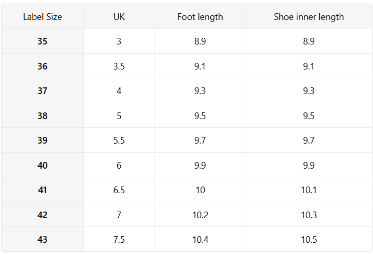The height and width of the screenshot is (254, 373).
Task: Click label size 39 cell
Action: (x=42, y=140)
